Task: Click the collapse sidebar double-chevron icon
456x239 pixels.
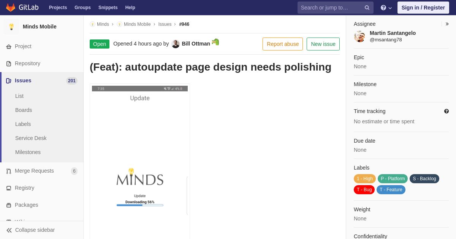Action: tap(9, 230)
